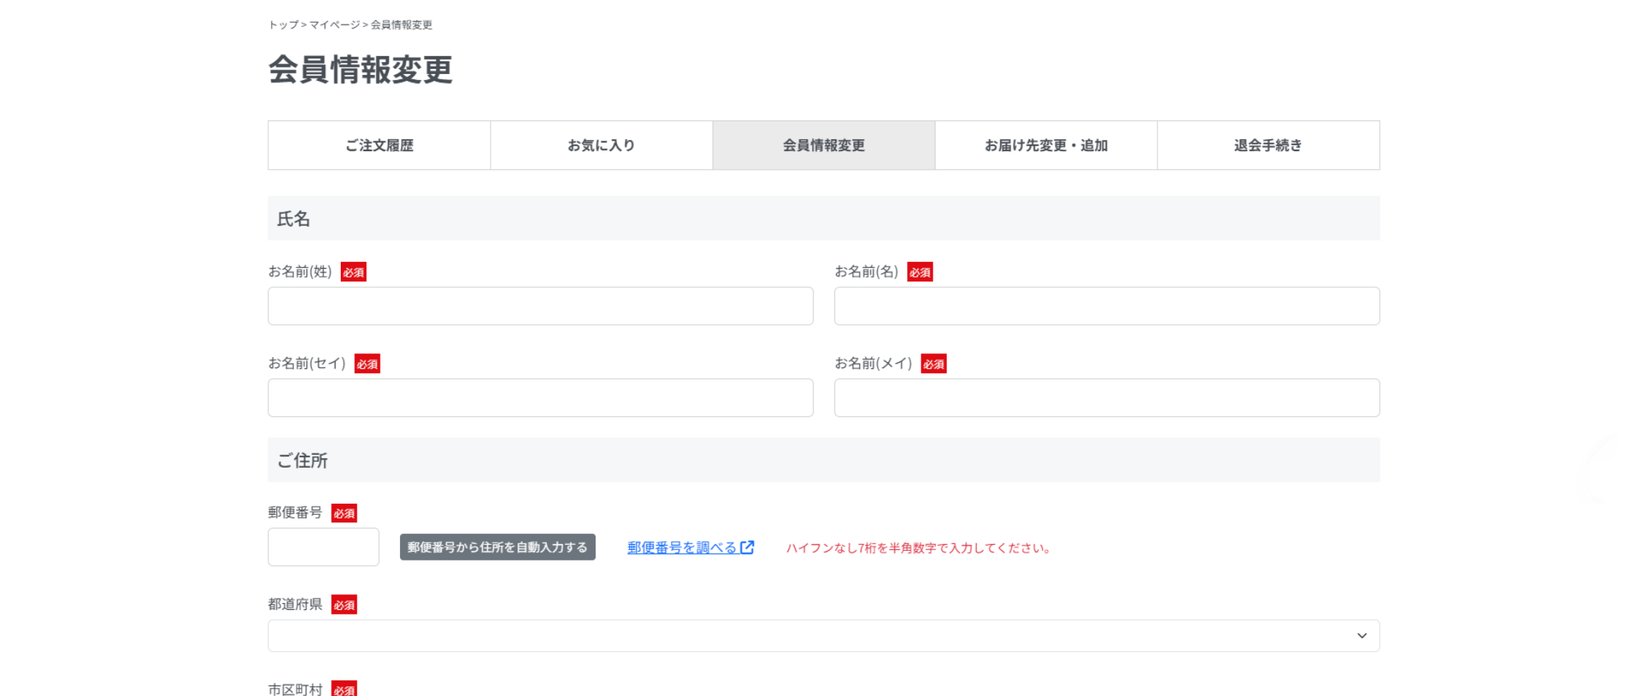Open the ご注文履歴 tab

[379, 145]
